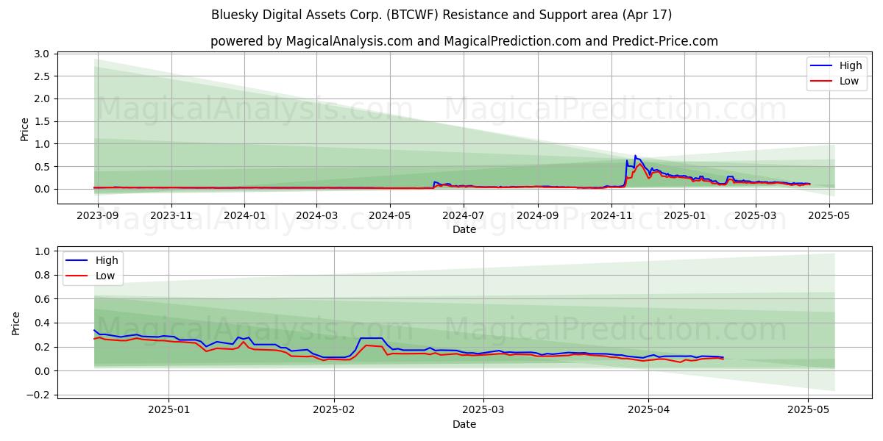Image resolution: width=883 pixels, height=441 pixels.
Task: Click the 2025-04 tick label in bottom chart
Action: point(648,410)
